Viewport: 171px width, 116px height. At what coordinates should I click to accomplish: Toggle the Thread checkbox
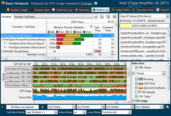click(133, 73)
